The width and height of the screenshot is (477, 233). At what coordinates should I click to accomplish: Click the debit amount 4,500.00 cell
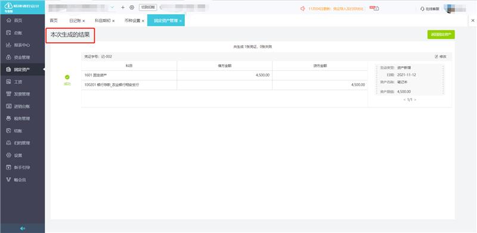(225, 75)
